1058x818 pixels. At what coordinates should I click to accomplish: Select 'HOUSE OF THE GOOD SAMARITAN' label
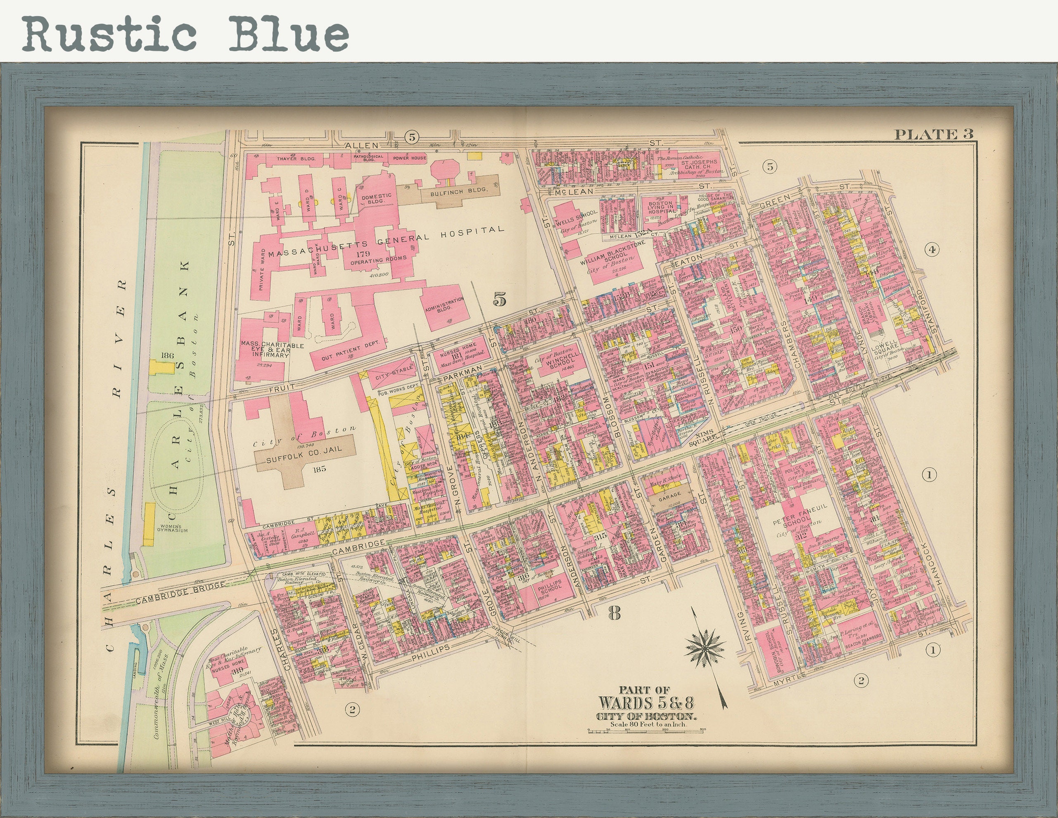click(x=716, y=198)
